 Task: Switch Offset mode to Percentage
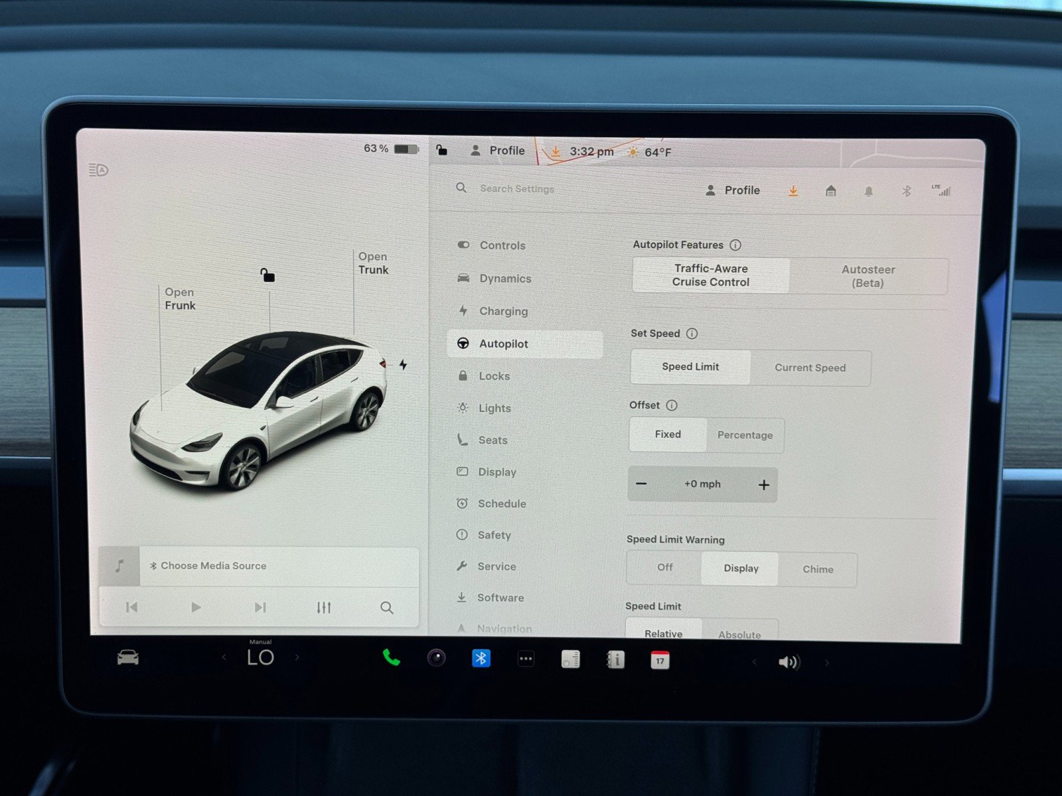745,434
